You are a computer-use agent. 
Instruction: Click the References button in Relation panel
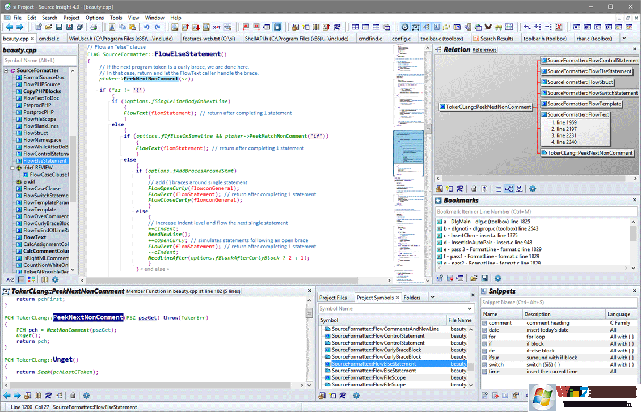(484, 50)
